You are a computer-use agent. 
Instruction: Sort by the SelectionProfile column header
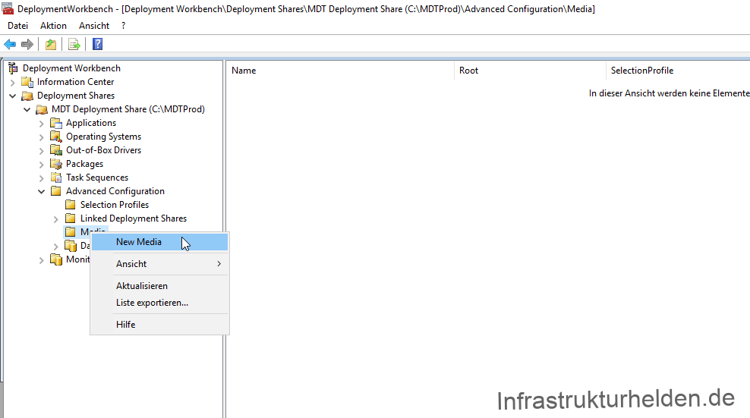point(678,71)
